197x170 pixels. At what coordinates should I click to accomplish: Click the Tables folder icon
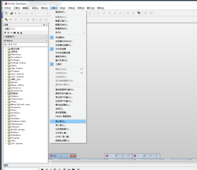9,93
